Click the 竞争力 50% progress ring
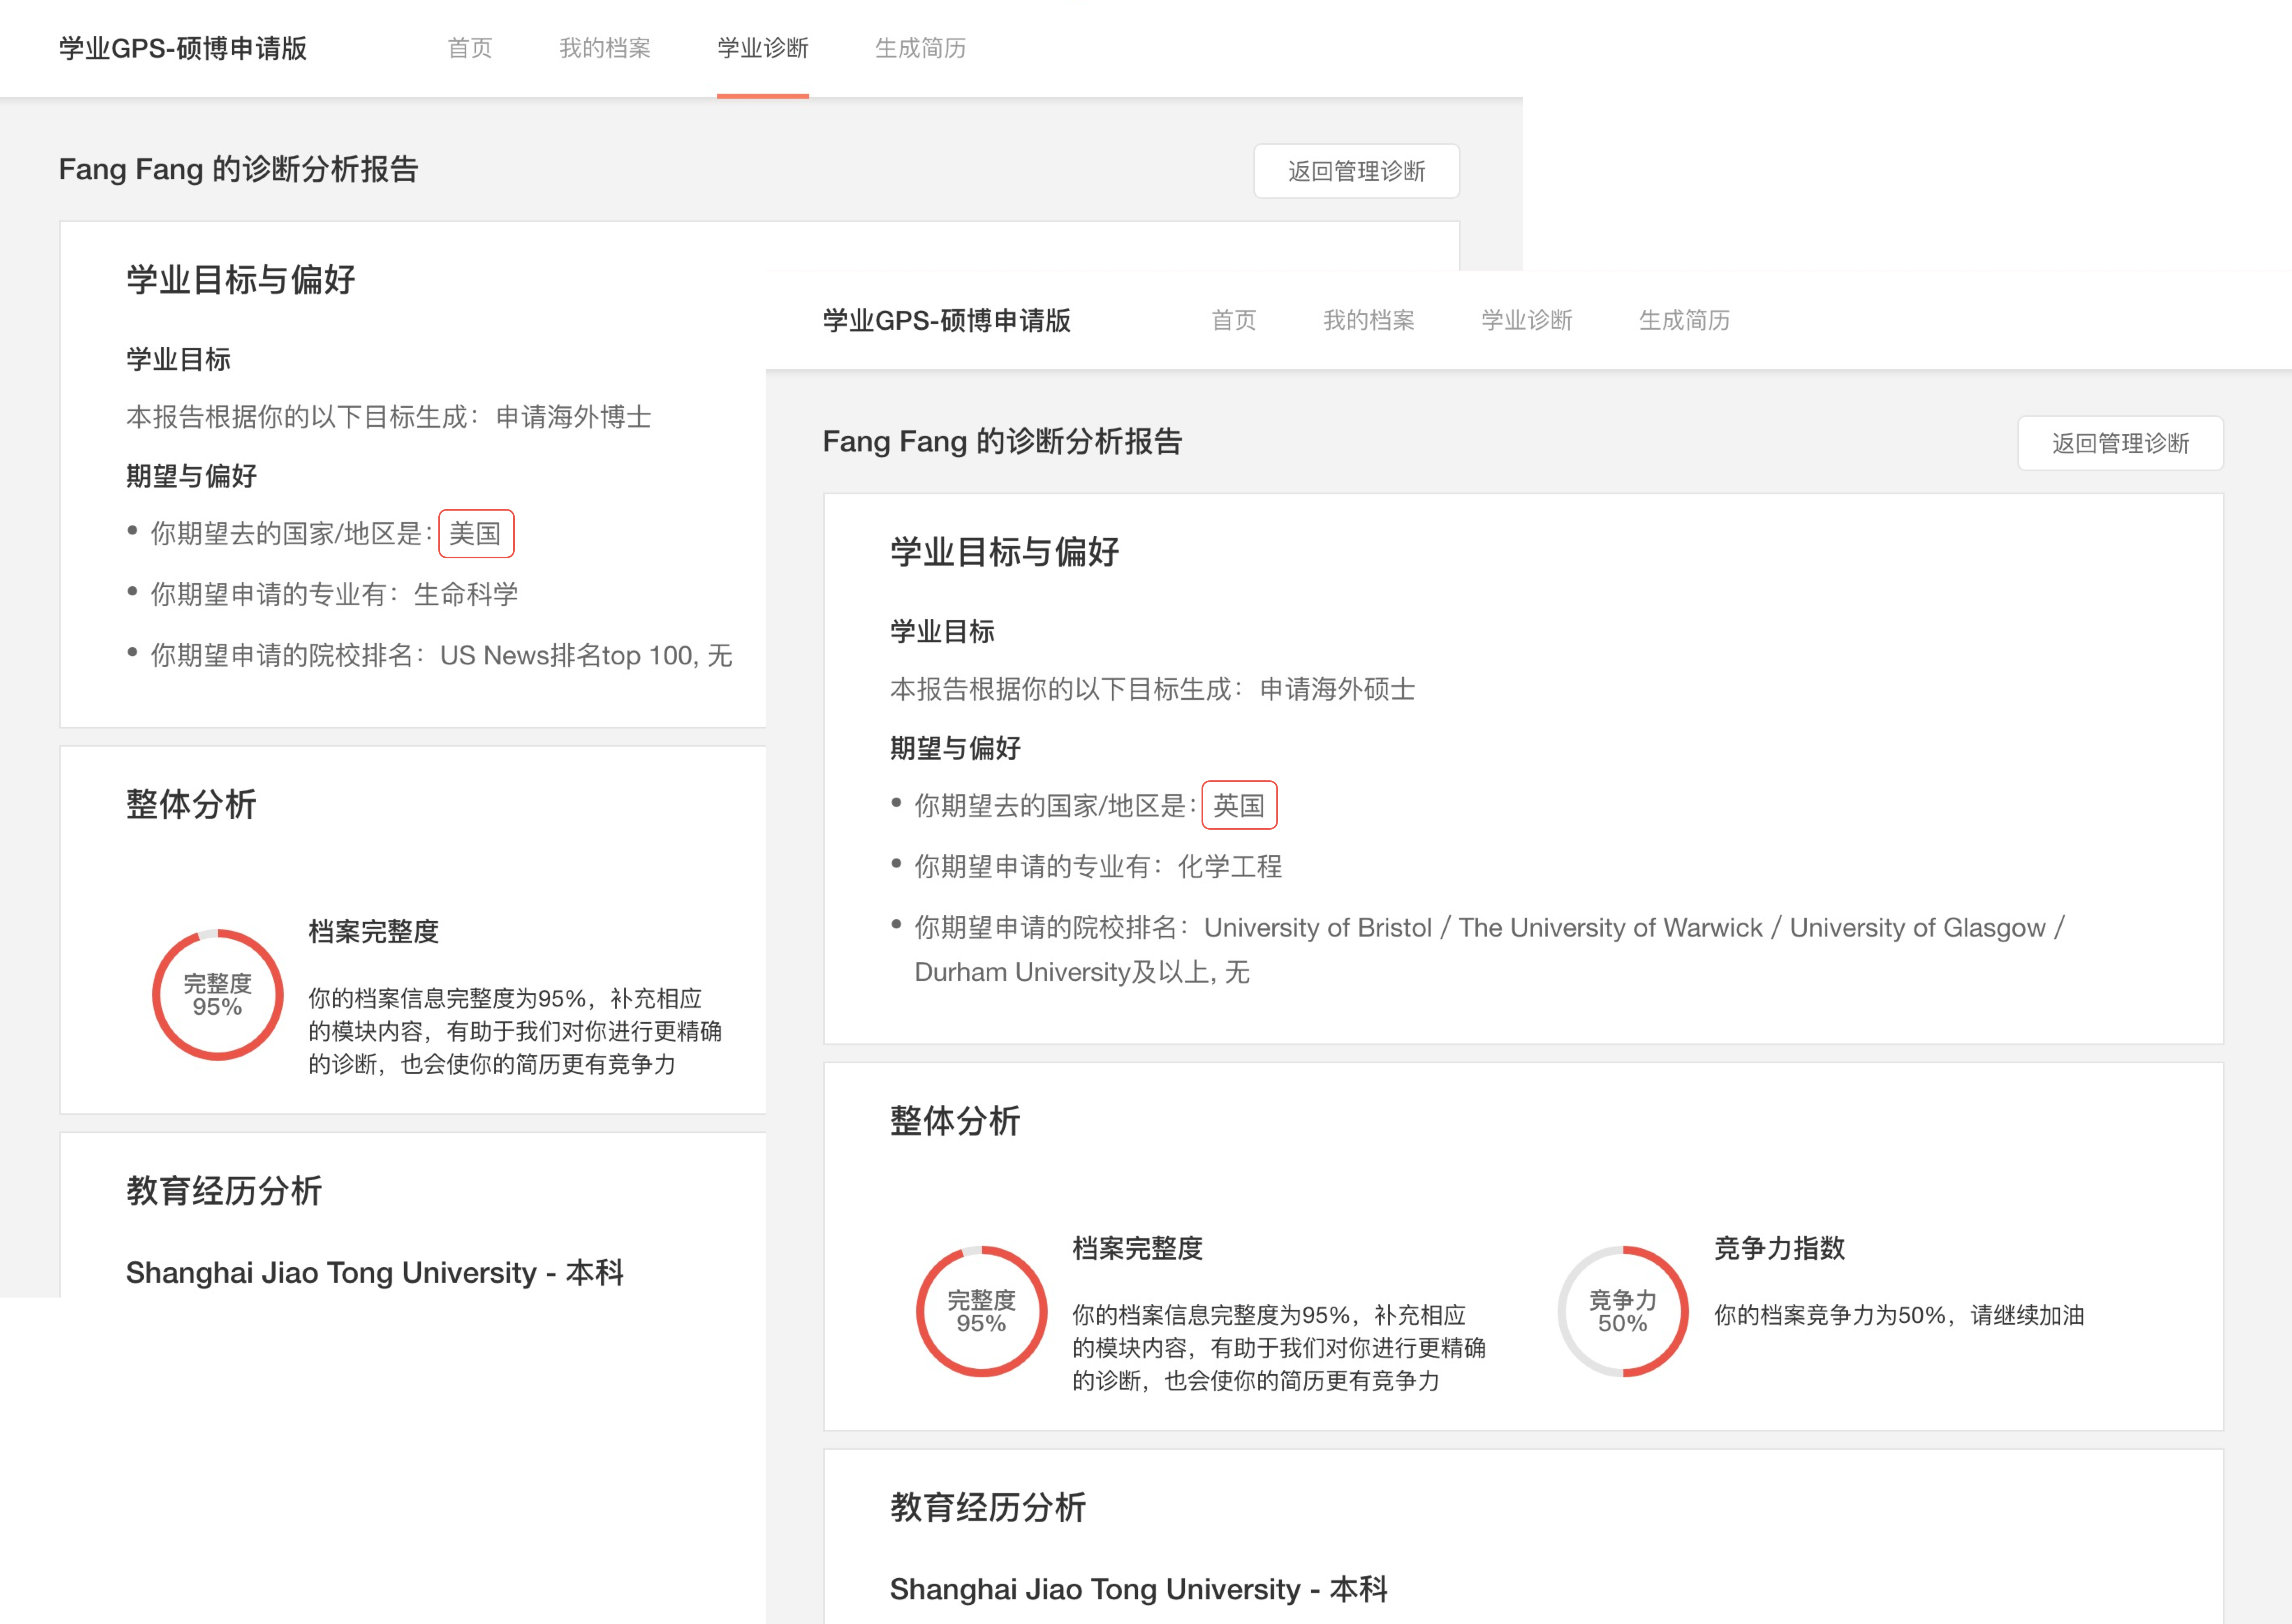 tap(1623, 1311)
